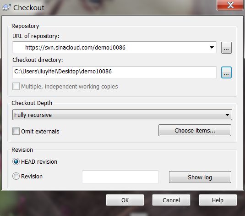Select the specific Revision radio button
The height and width of the screenshot is (216, 245).
tap(16, 176)
